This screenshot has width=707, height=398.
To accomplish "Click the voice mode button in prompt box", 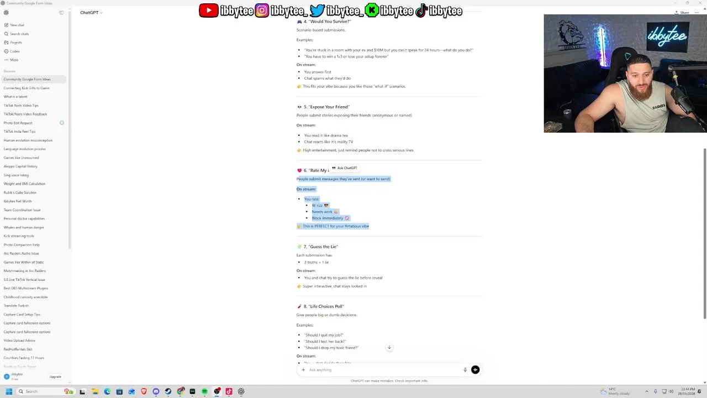I will click(475, 370).
